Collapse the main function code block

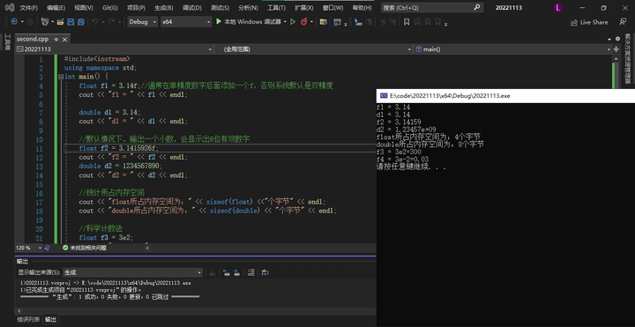tap(61, 77)
